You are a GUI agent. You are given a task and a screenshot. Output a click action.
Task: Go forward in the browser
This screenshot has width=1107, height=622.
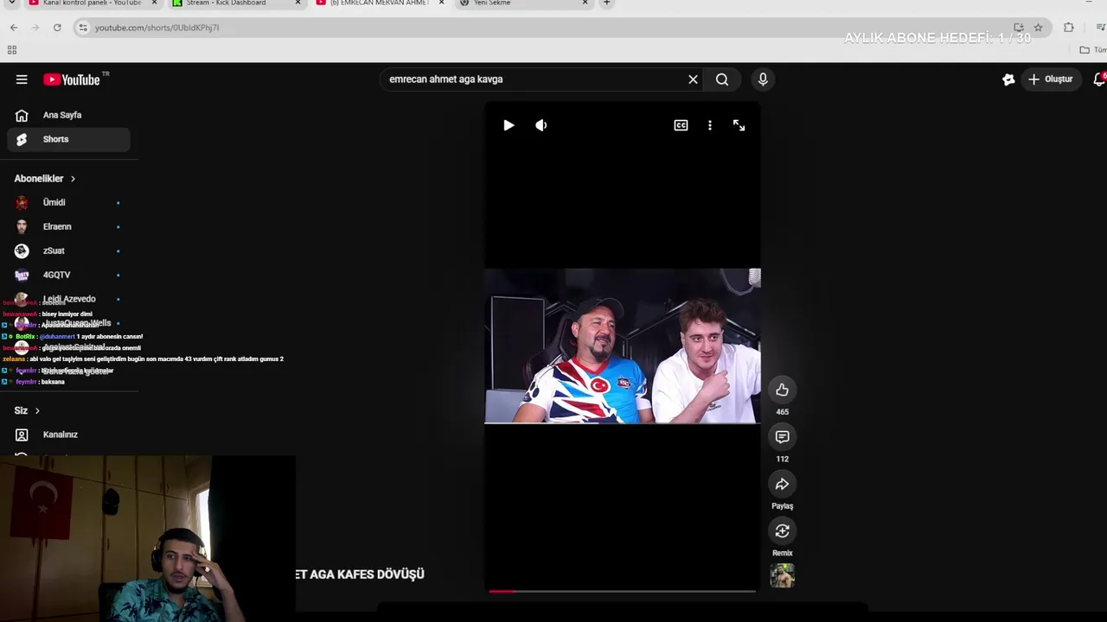click(x=35, y=28)
